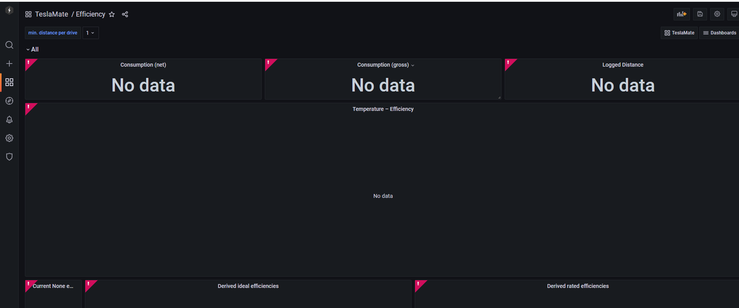Open Logged Distance panel title menu
Viewport: 739px width, 308px height.
coord(623,65)
